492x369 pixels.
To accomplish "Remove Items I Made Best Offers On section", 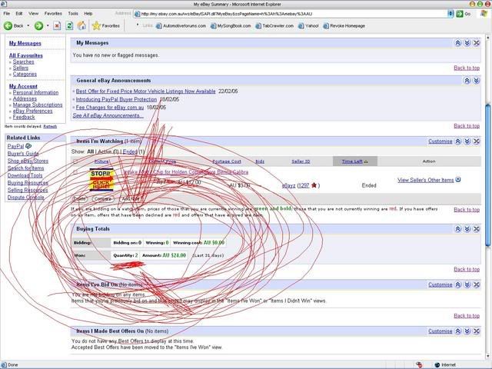I will tap(477, 331).
